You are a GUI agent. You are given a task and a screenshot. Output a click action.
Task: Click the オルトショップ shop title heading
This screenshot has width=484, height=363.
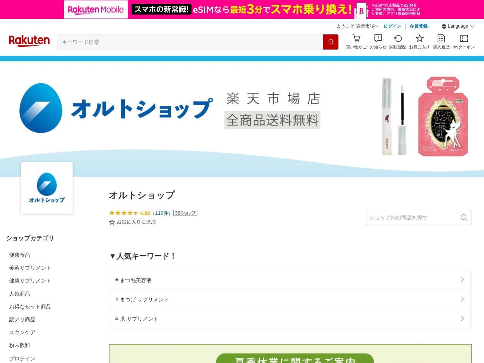point(142,195)
